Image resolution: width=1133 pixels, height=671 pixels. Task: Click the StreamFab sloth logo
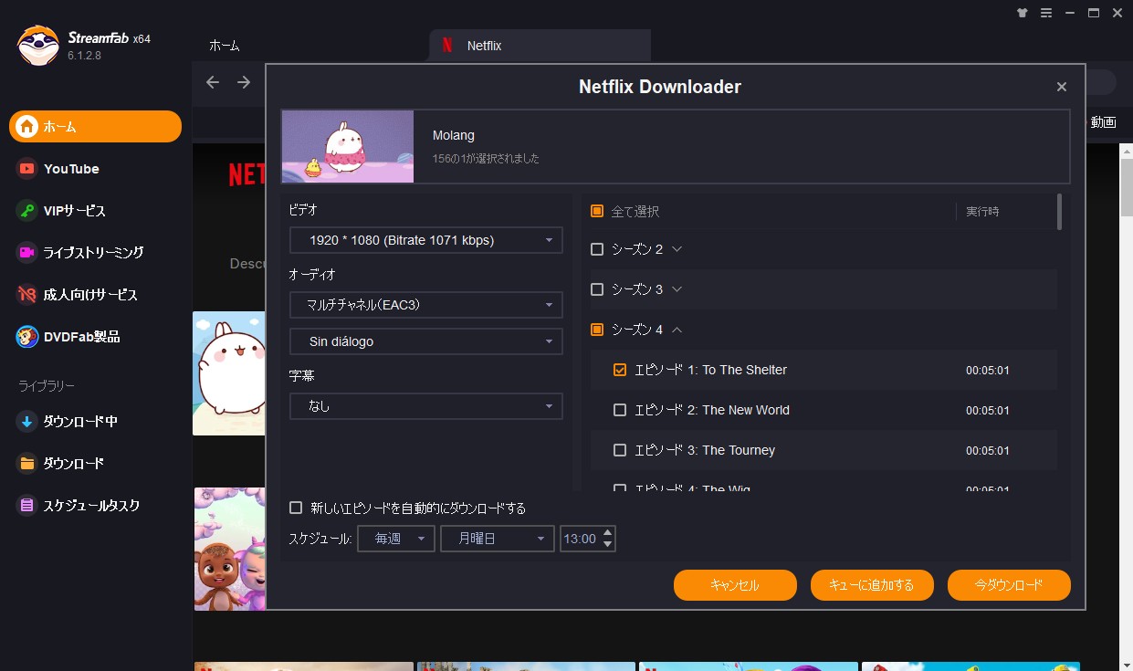point(37,45)
